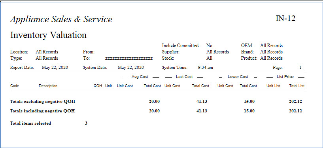Viewport: 323px width, 148px height.
Task: Select 41.13 in the Totals excluding negative row
Action: click(x=202, y=101)
